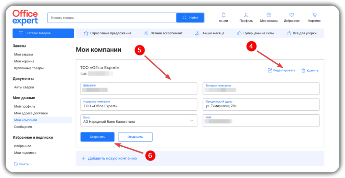345x178 pixels.
Task: Click the Юридический адрес input field
Action: coord(261,105)
